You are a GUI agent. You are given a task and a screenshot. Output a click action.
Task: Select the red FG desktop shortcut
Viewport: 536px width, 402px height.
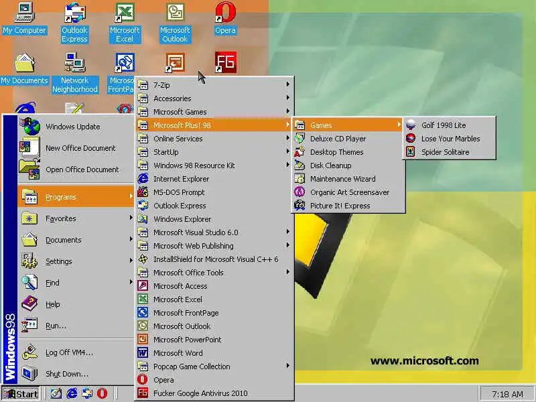(226, 62)
